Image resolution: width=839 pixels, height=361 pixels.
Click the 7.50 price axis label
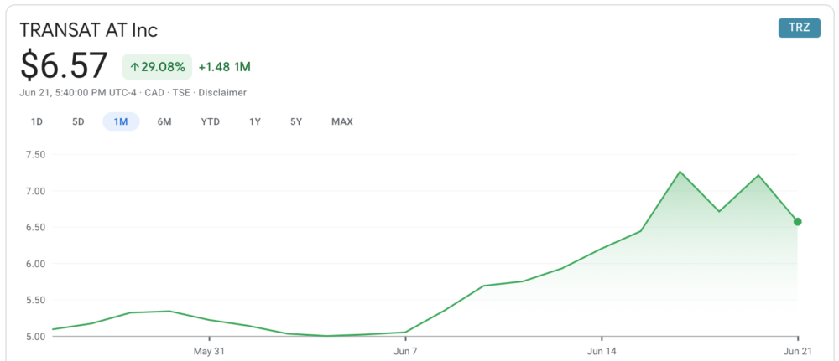coord(36,154)
